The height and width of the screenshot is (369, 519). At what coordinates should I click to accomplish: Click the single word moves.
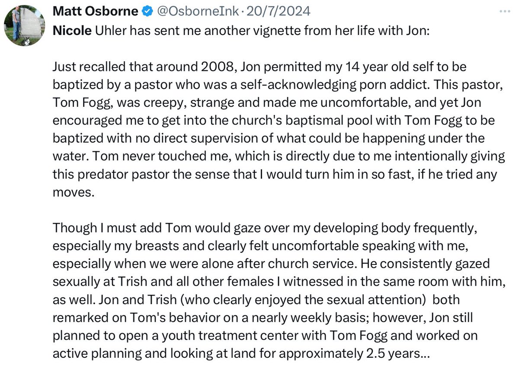(73, 192)
